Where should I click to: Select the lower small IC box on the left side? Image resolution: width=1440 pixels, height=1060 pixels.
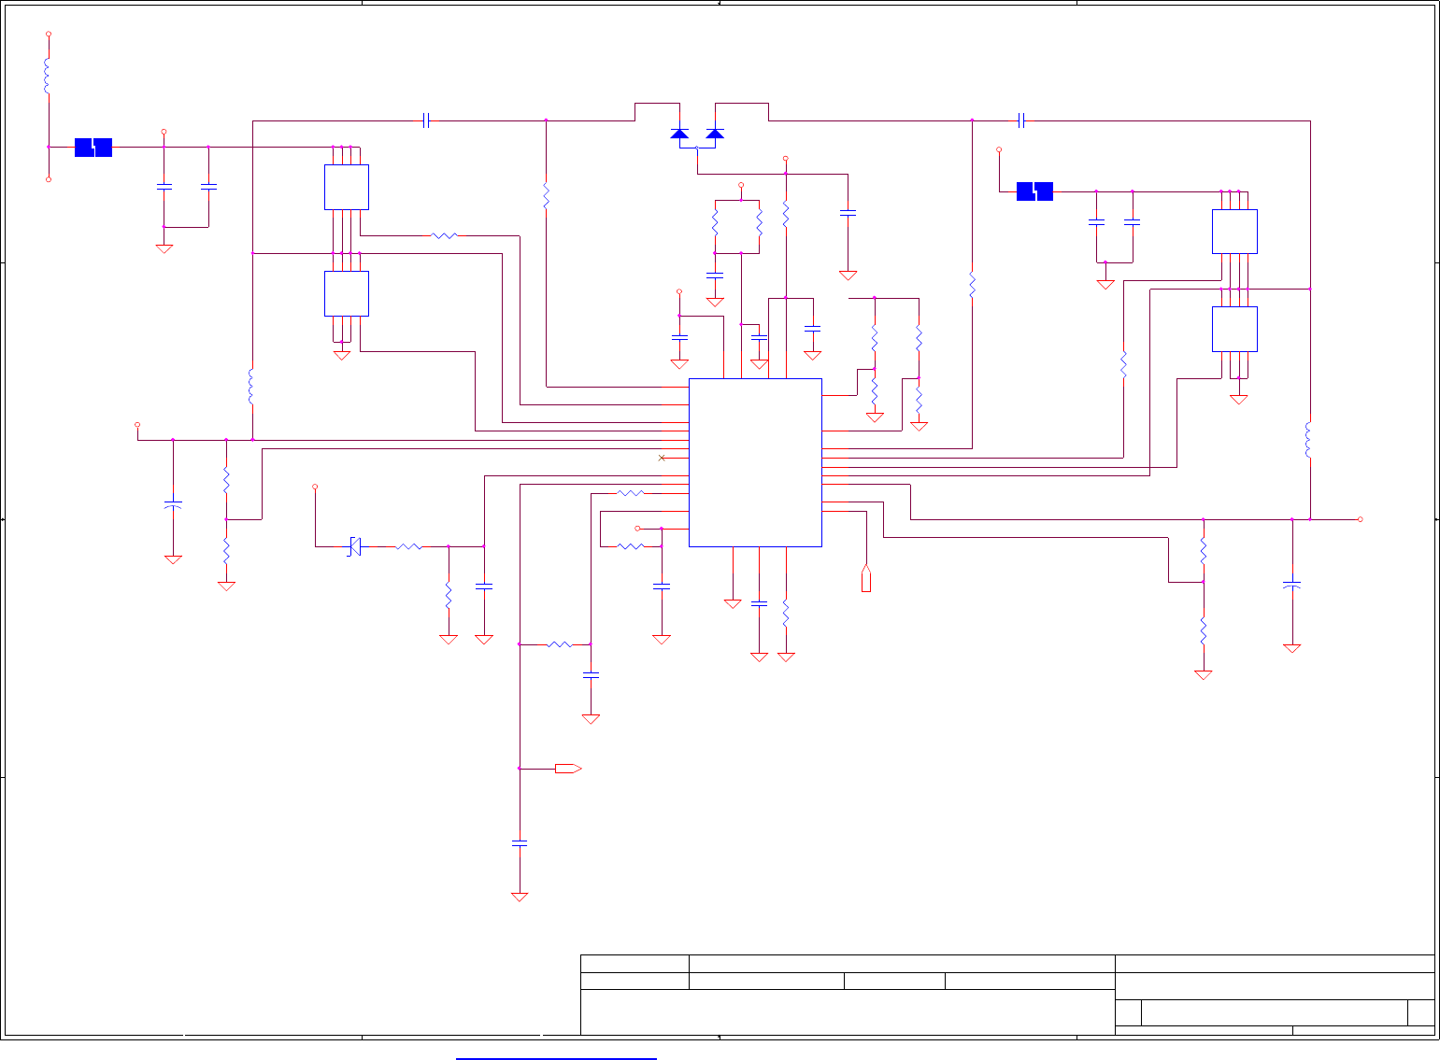(x=346, y=293)
